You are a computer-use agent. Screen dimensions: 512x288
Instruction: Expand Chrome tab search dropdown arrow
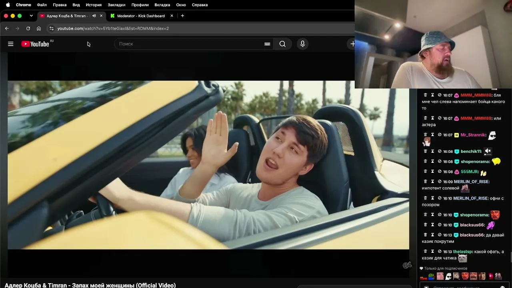(x=31, y=16)
